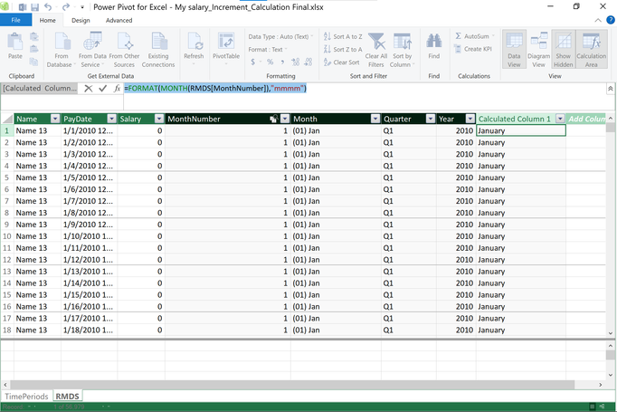Viewport: 617px width, 412px height.
Task: Click AutoSum in Calculations group
Action: click(x=475, y=36)
